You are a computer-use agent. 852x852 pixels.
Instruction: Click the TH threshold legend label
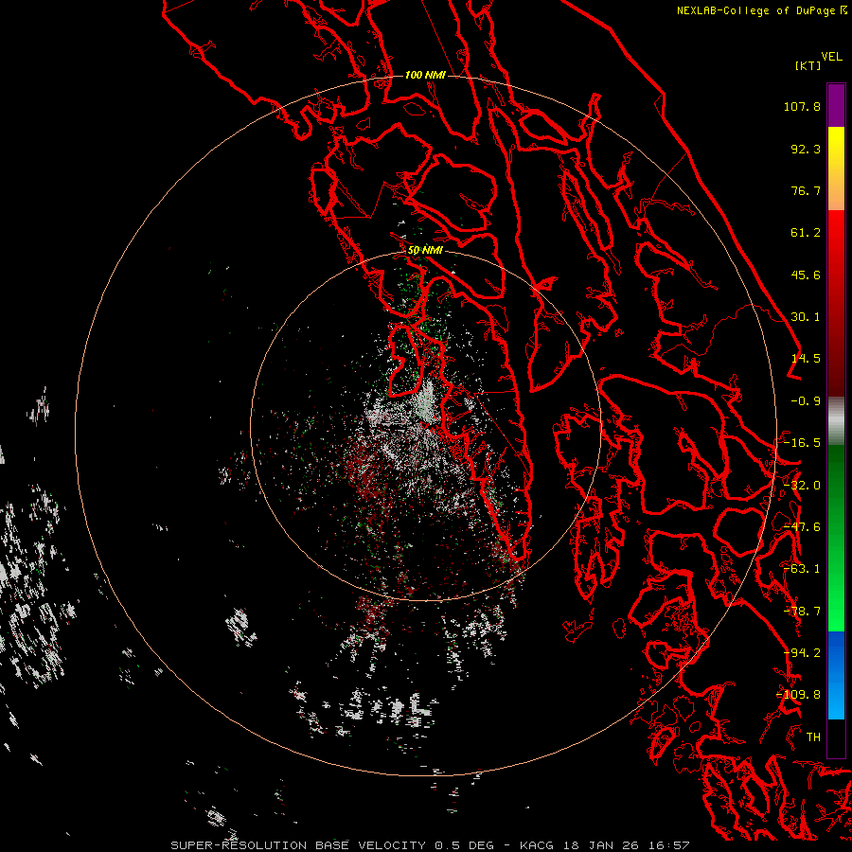click(813, 737)
